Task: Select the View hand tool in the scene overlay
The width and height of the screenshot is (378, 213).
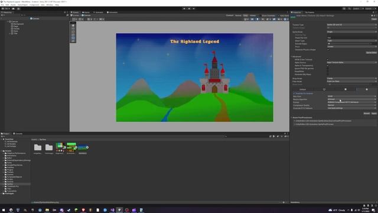Action: point(73,25)
